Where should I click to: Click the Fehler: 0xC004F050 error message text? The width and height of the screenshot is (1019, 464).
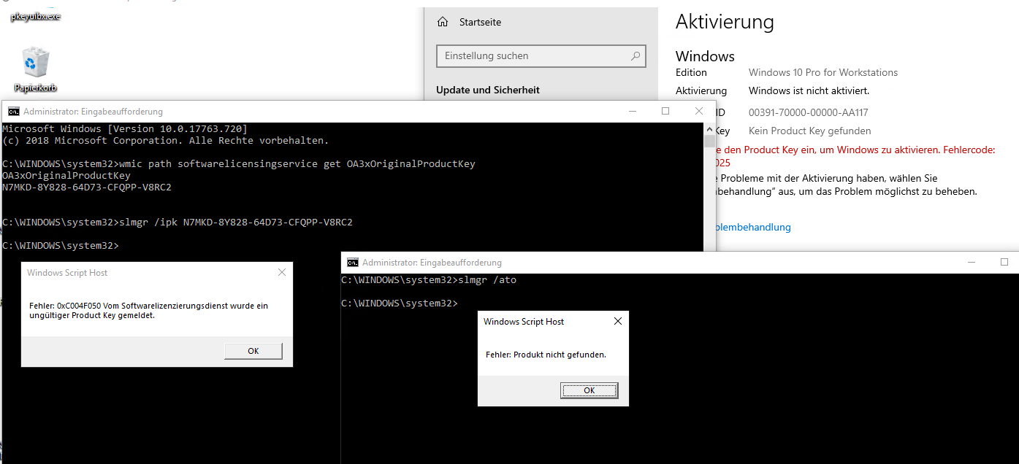(149, 311)
